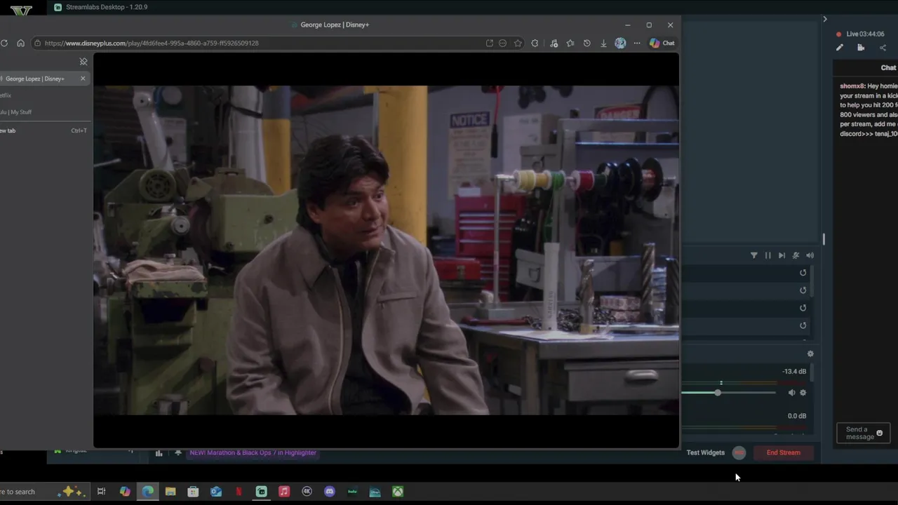Open settings gear for -13.4 dB source
Viewport: 898px width, 505px height.
[x=803, y=393]
